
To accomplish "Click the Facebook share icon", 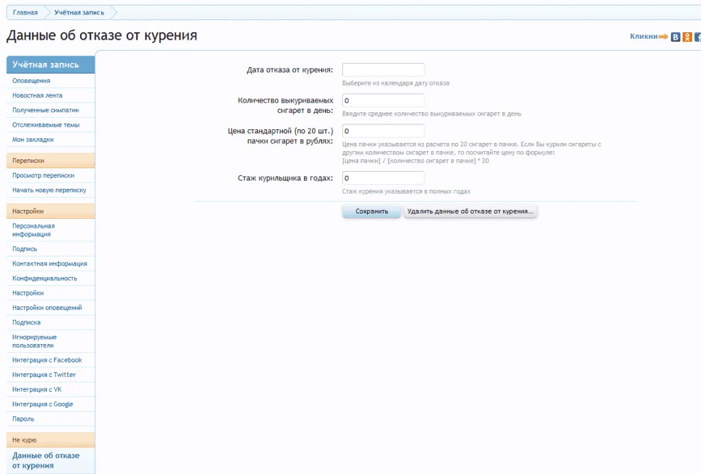I will coord(698,37).
